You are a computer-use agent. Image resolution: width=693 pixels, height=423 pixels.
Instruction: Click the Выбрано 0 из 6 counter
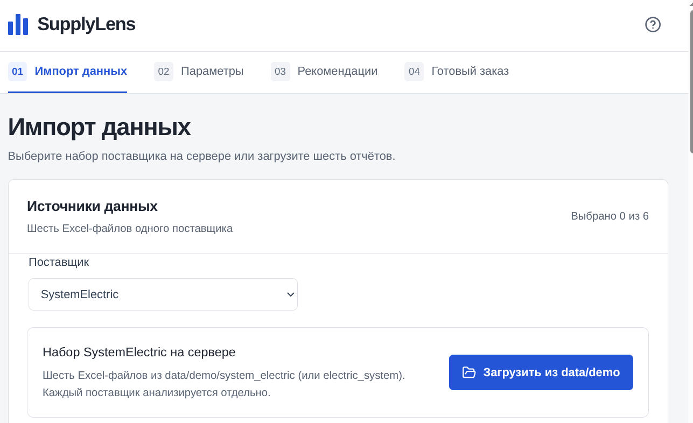pos(610,216)
